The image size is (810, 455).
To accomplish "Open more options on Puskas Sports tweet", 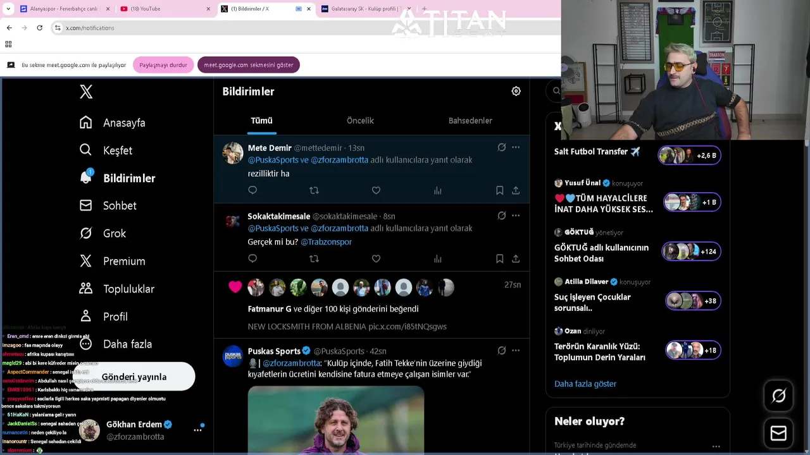I will click(x=516, y=351).
